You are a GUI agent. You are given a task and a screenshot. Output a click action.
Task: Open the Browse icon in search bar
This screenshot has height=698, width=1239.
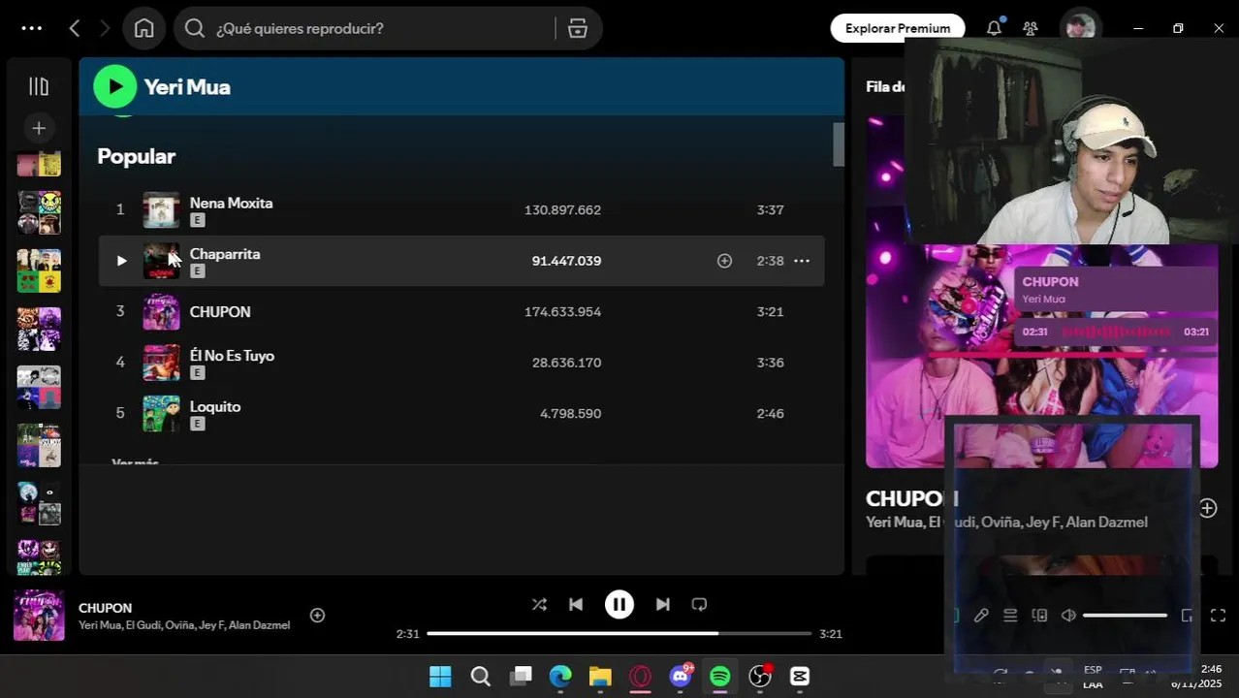click(578, 28)
